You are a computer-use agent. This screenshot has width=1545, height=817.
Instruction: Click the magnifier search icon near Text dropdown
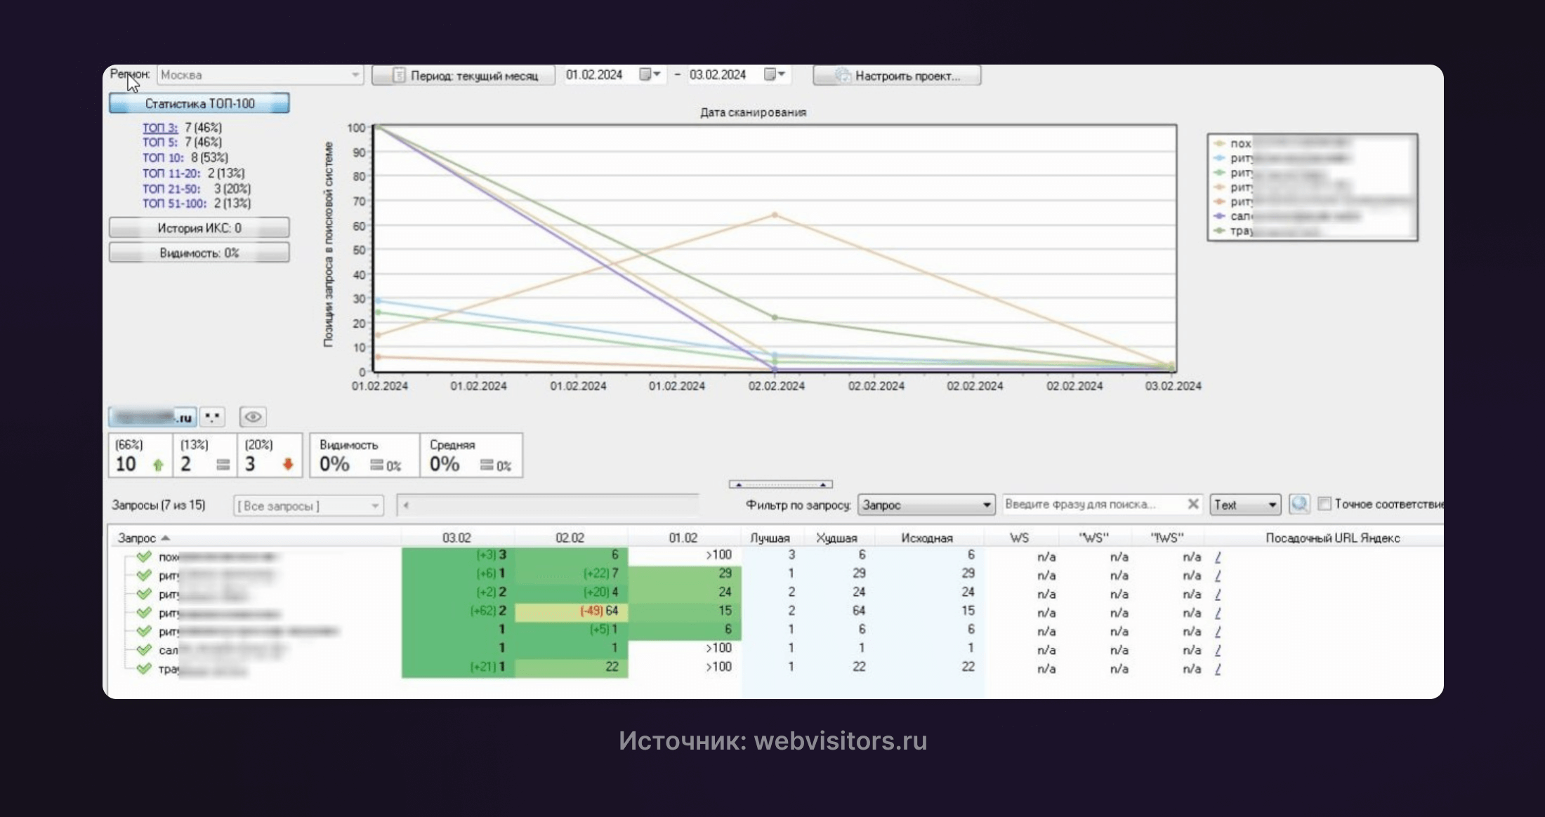(1301, 504)
